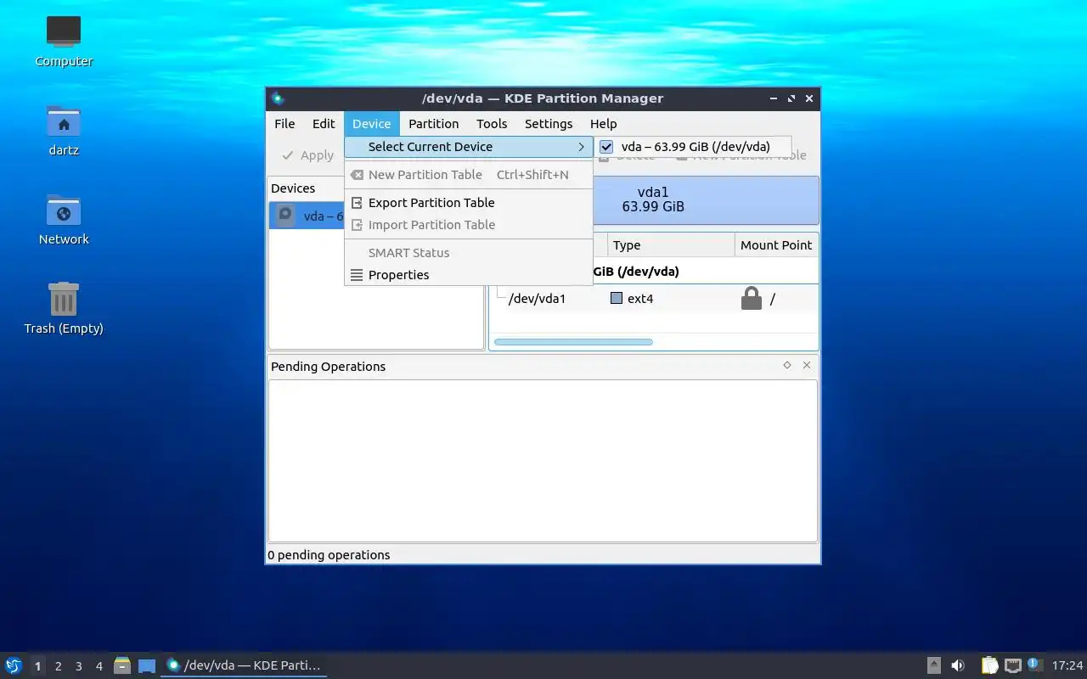The width and height of the screenshot is (1087, 679).
Task: Choose Export Partition Table
Action: (468, 203)
